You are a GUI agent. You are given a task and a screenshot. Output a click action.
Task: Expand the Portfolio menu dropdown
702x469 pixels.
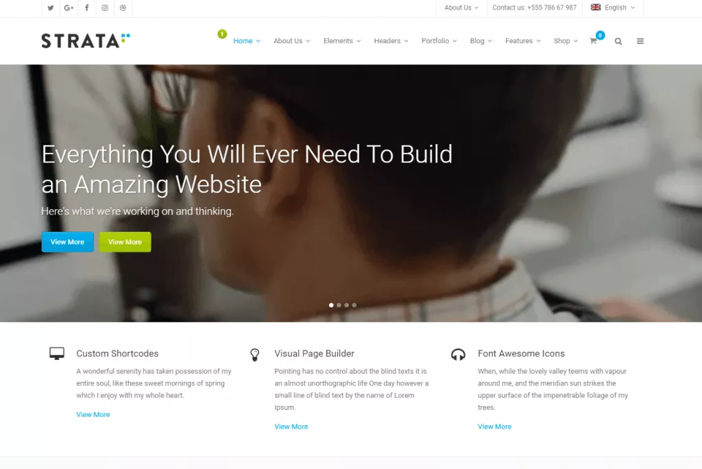439,40
